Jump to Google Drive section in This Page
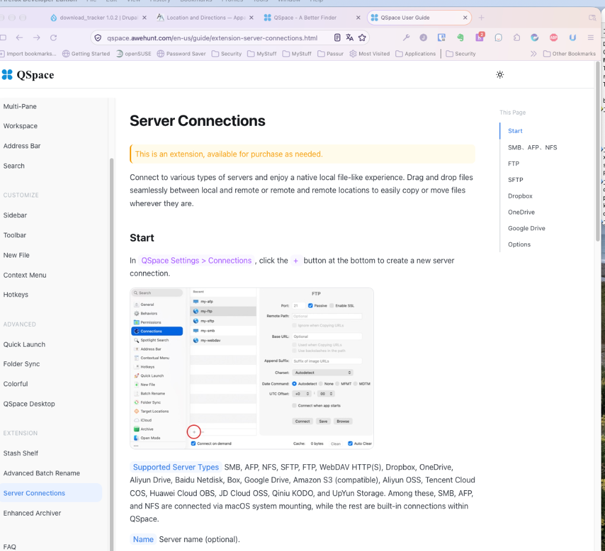605x551 pixels. coord(526,229)
